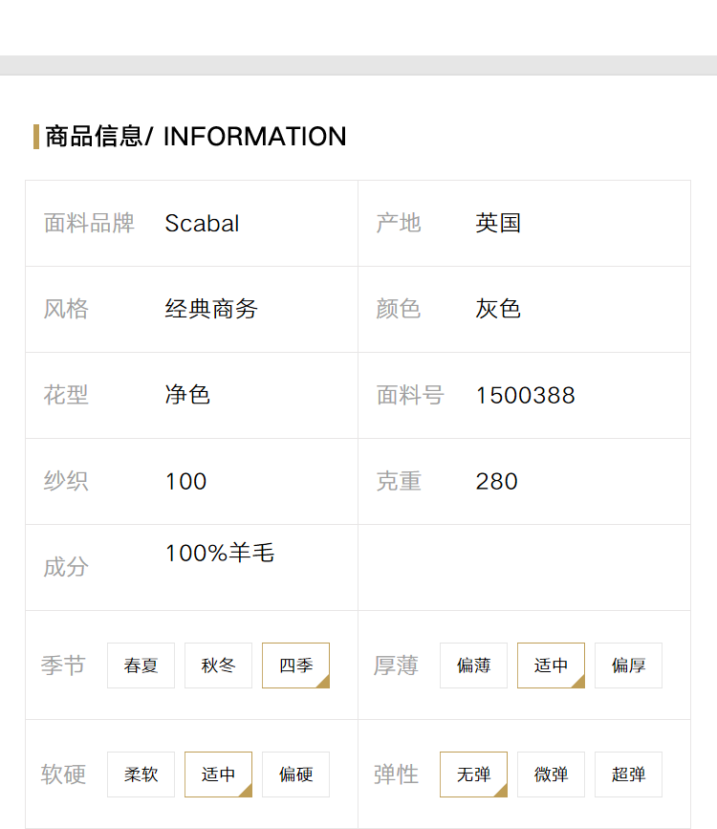Select the 秋冬 season option
The image size is (717, 829).
click(218, 665)
